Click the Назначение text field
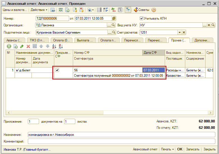The width and height of the screenshot is (219, 154). point(121,135)
